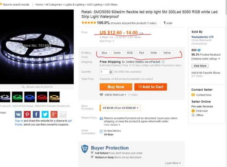Click the Contact Now envelope icon
Image resolution: width=227 pixels, height=167 pixels.
pyautogui.click(x=193, y=95)
